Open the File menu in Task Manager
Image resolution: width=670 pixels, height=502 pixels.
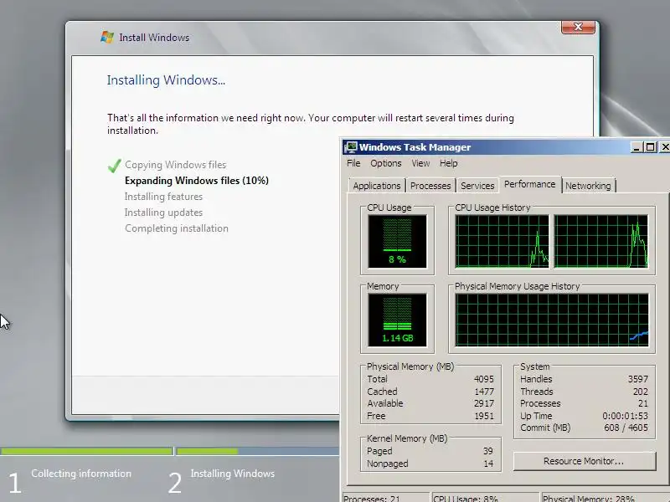pyautogui.click(x=353, y=163)
